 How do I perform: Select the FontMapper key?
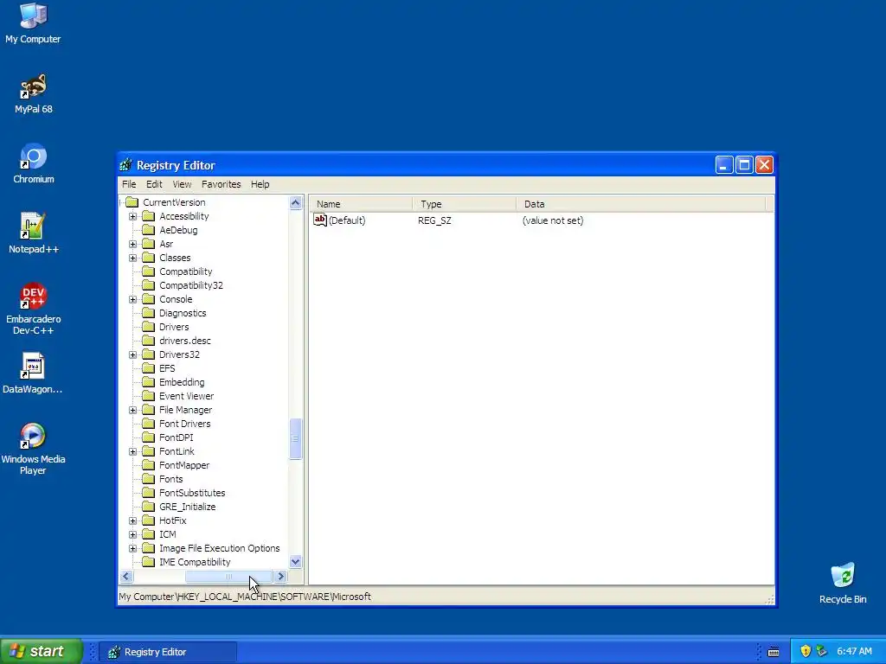184,465
